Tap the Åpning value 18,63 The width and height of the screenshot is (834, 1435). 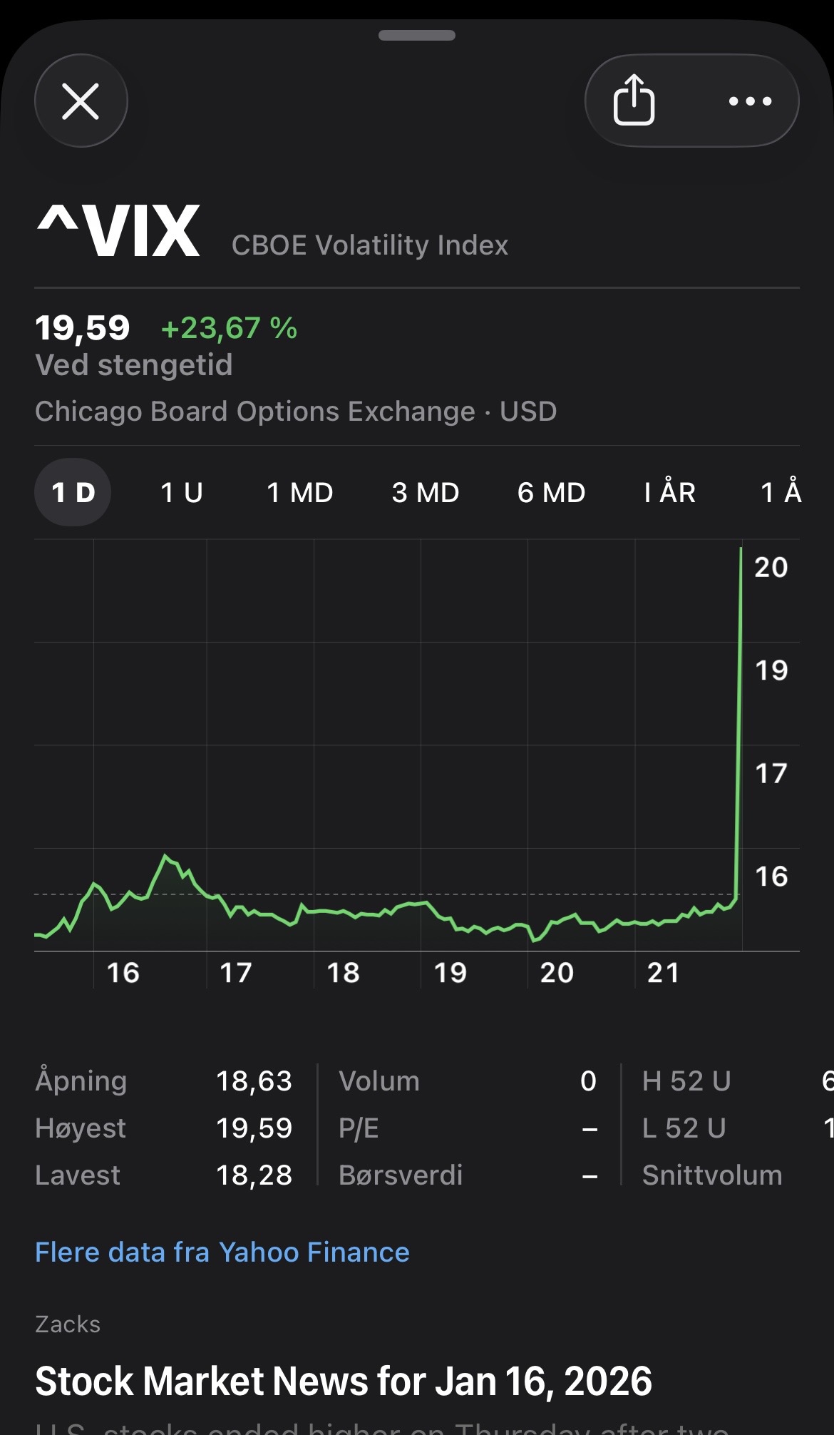tap(254, 1081)
